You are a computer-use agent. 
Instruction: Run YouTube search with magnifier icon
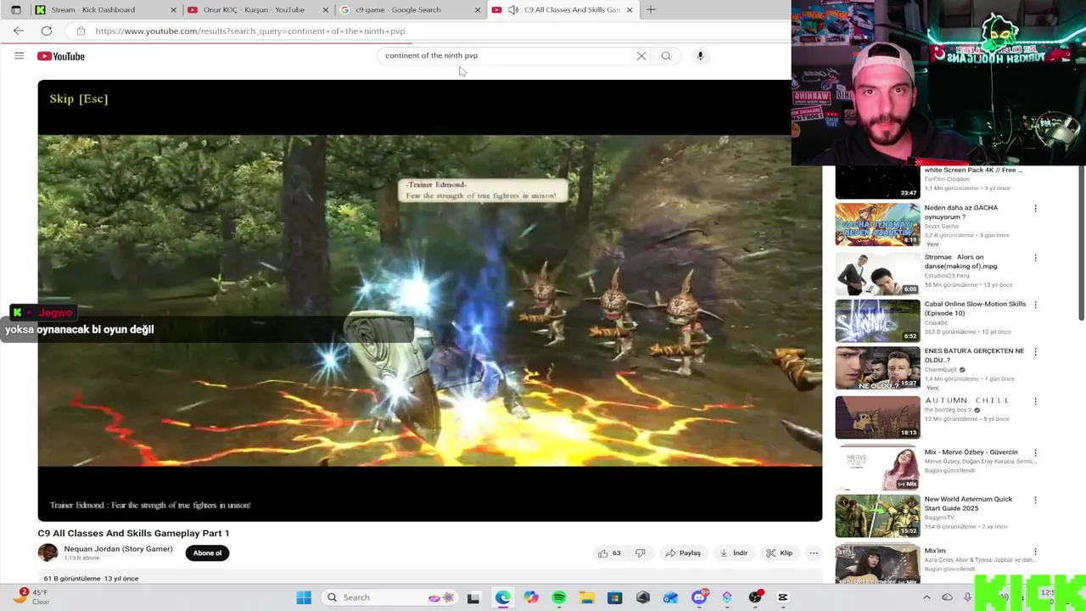(x=666, y=56)
